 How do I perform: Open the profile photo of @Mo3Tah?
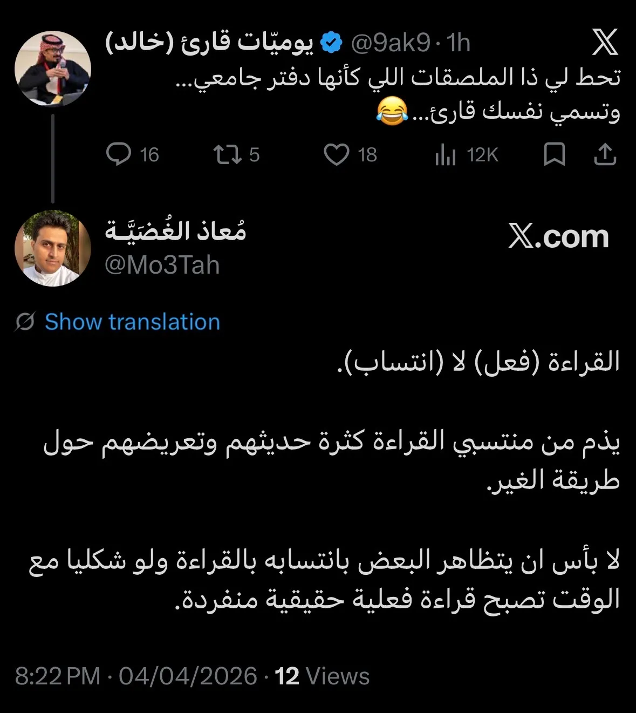pos(52,248)
